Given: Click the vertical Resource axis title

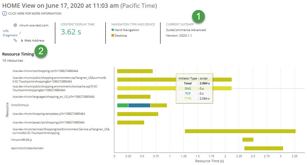Looking at the screenshot, I should pos(7,109).
